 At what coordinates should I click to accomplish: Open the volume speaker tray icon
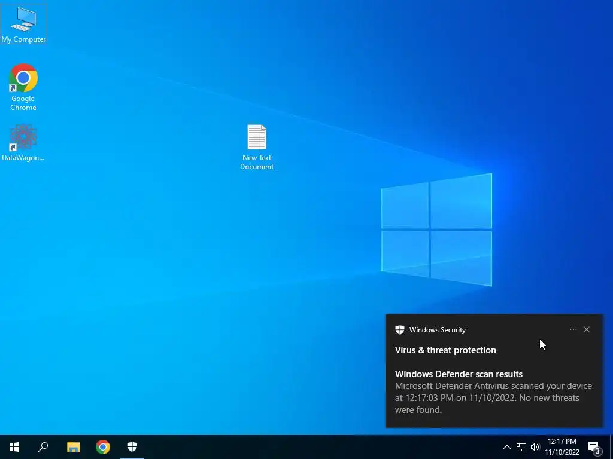[x=535, y=447]
